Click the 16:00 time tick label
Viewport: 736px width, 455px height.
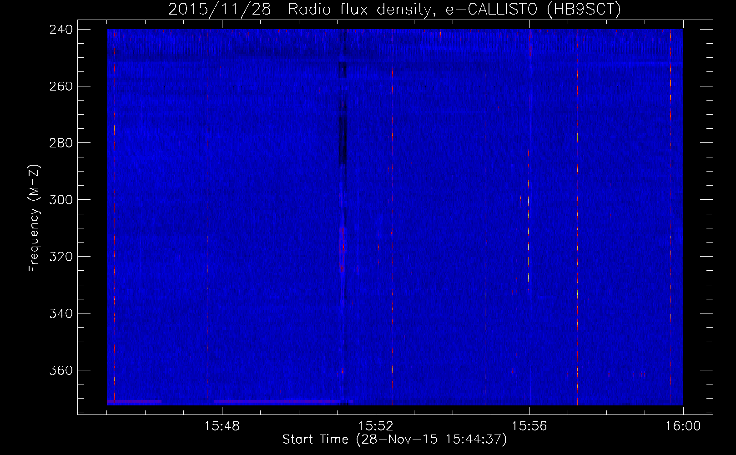pos(683,426)
